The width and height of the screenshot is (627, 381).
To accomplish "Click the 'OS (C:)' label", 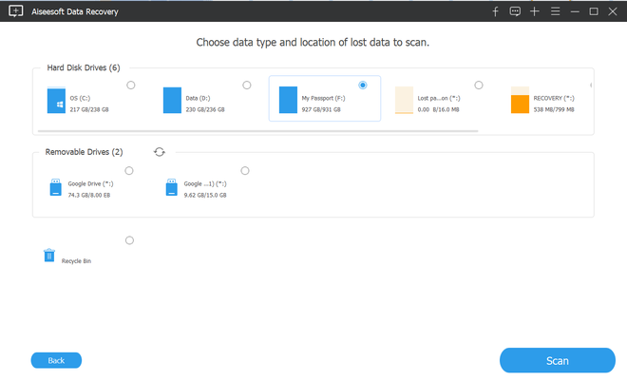I will (x=80, y=98).
